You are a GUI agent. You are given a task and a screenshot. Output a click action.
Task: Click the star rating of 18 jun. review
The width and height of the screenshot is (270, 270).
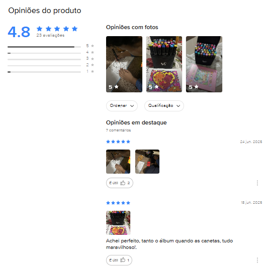click(118, 203)
